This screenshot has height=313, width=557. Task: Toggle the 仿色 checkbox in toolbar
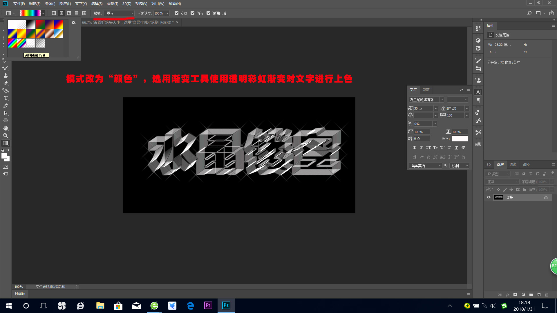[x=193, y=13]
